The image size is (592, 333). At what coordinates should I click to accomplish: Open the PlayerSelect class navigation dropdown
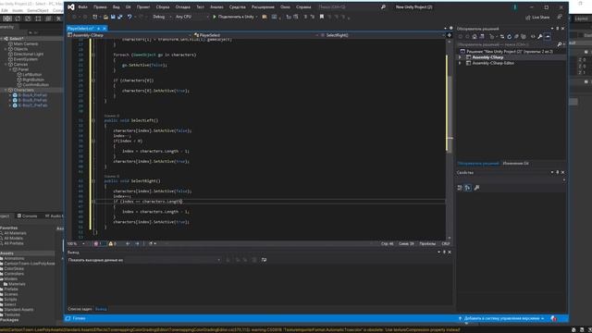click(x=256, y=35)
